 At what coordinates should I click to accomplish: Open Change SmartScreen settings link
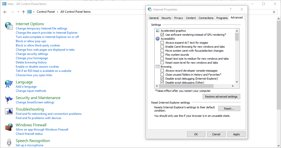click(35, 102)
